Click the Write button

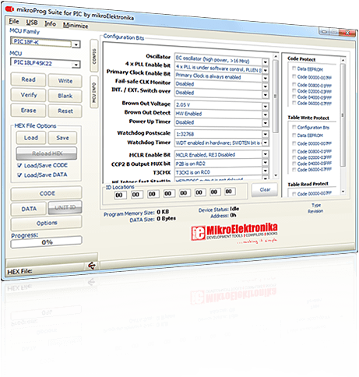65,81
